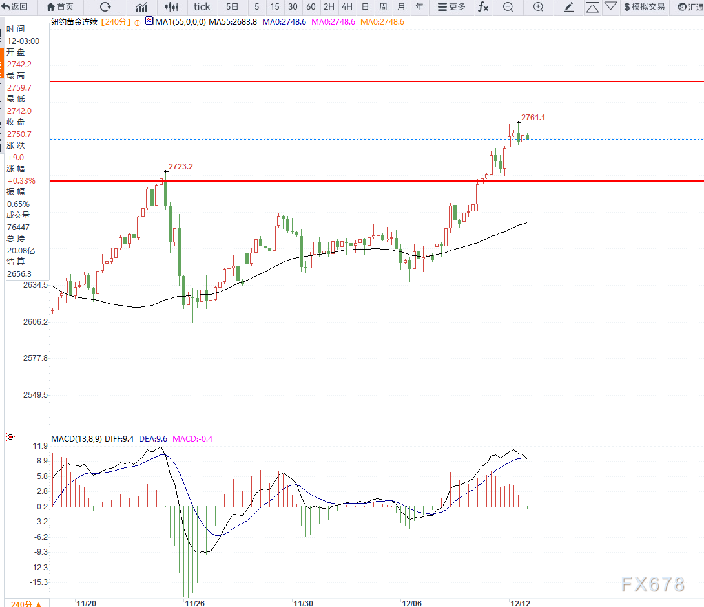Image resolution: width=704 pixels, height=607 pixels.
Task: Toggle the MACD indicator settings sun icon
Action: coord(10,438)
